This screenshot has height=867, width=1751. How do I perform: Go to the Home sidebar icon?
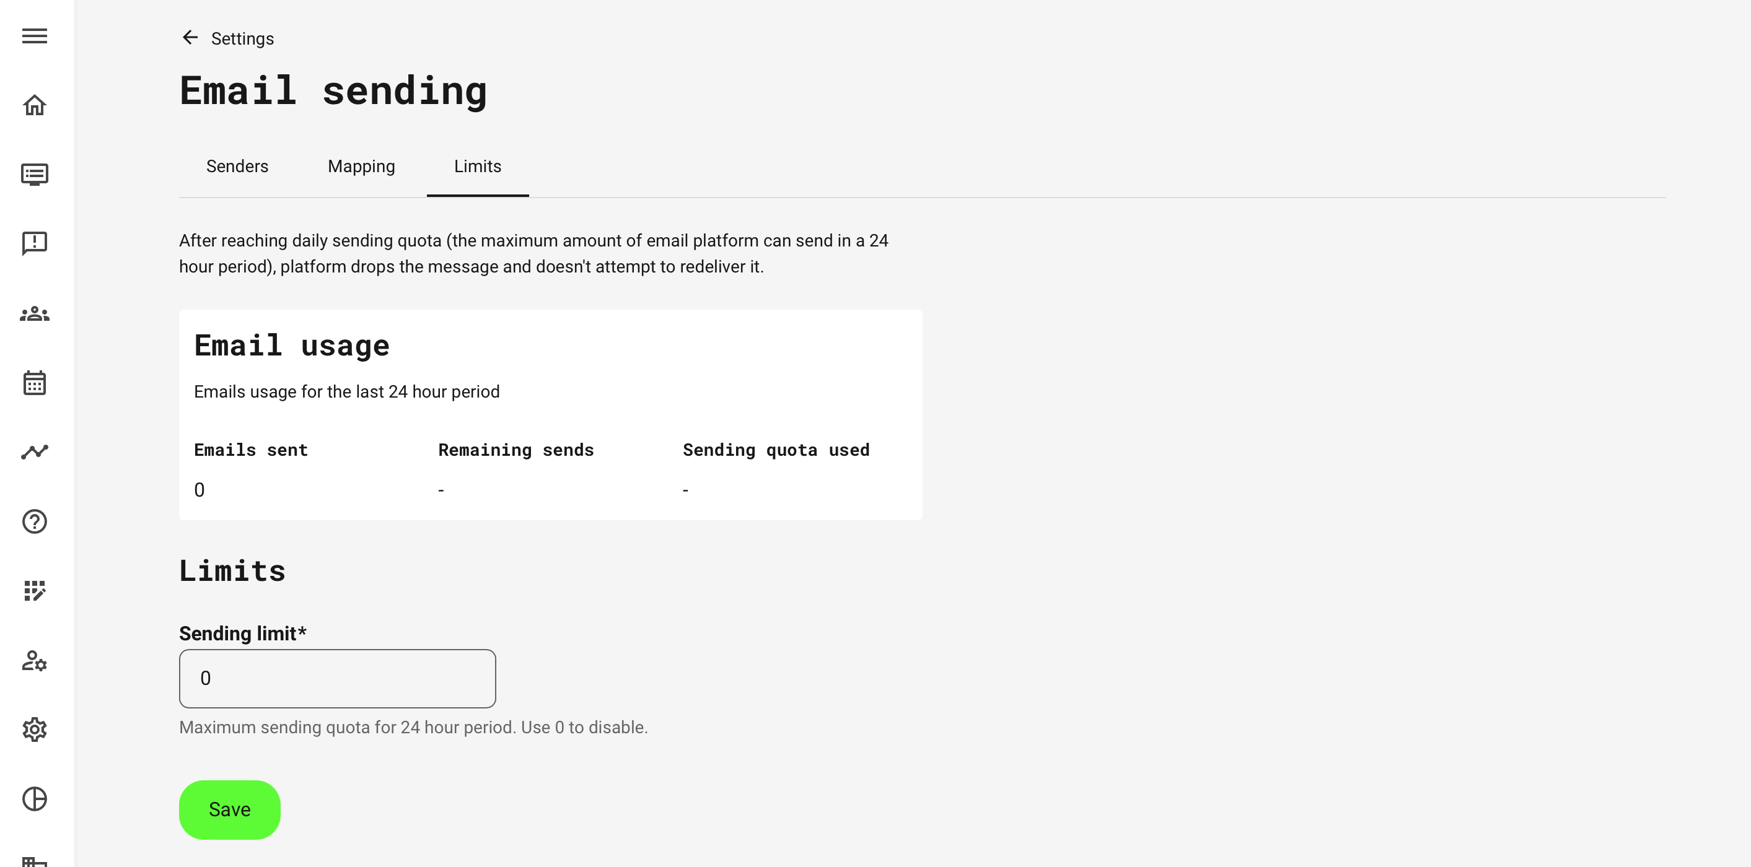click(x=34, y=105)
